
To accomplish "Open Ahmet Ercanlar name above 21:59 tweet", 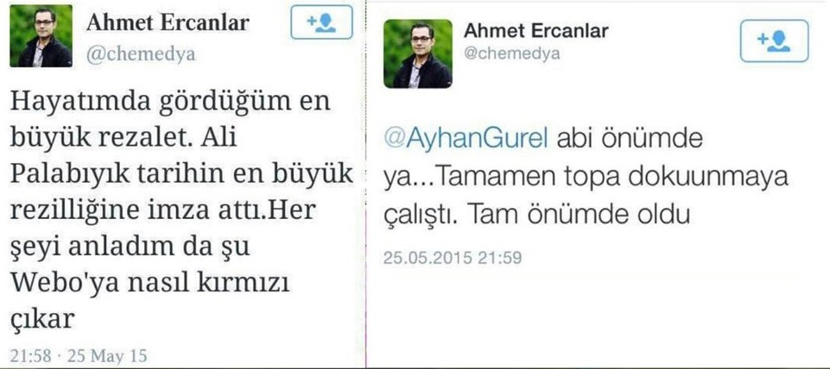I will [536, 31].
